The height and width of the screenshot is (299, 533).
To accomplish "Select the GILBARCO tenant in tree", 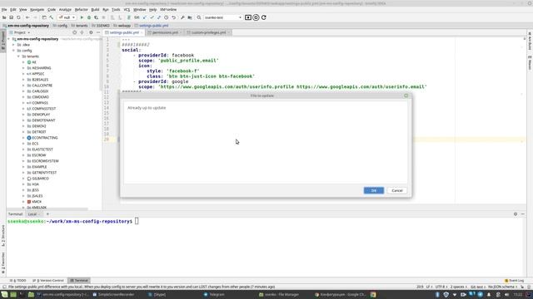I will tap(40, 179).
